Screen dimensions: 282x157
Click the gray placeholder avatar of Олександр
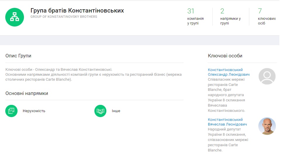(267, 76)
